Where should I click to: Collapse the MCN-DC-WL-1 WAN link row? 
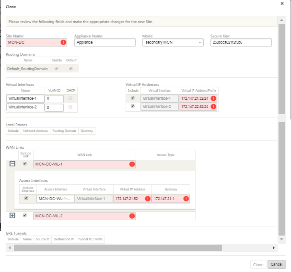point(12,164)
